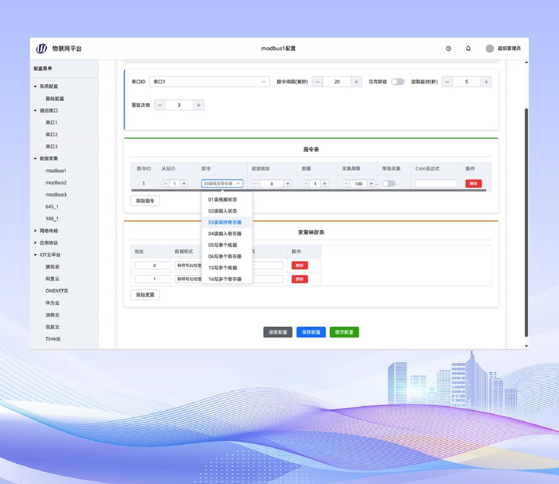Image resolution: width=559 pixels, height=484 pixels.
Task: Choose 16写多个寄存器 option
Action: pyautogui.click(x=224, y=279)
